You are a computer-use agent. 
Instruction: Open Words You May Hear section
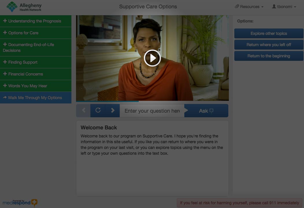tap(27, 86)
